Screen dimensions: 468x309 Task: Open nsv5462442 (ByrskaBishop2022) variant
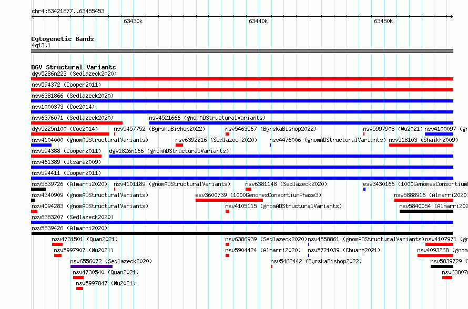pos(316,261)
